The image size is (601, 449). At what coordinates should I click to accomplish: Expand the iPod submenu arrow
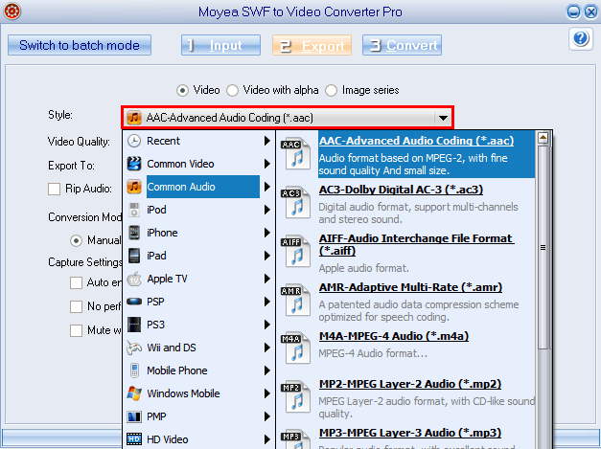(267, 210)
